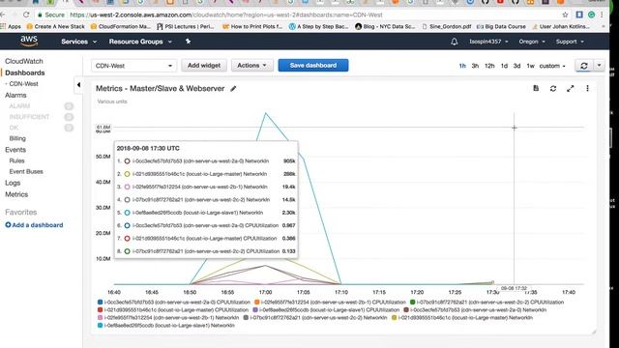Toggle brown cdn-server-us-west-2a-0 NetworkIn legend swatch
619x348 pixels.
pos(406,310)
